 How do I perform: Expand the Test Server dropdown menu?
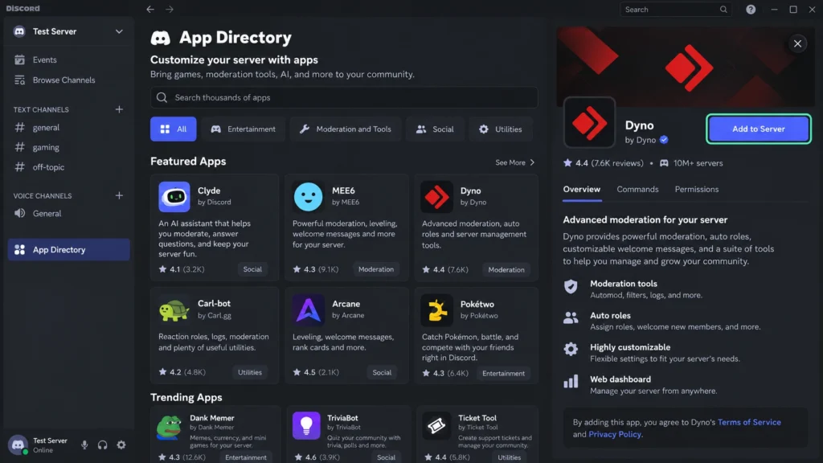[119, 31]
